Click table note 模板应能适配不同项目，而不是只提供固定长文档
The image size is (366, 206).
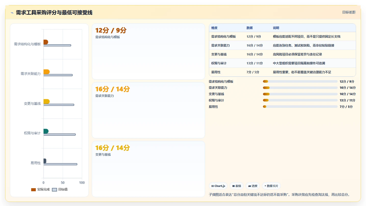coord(307,37)
